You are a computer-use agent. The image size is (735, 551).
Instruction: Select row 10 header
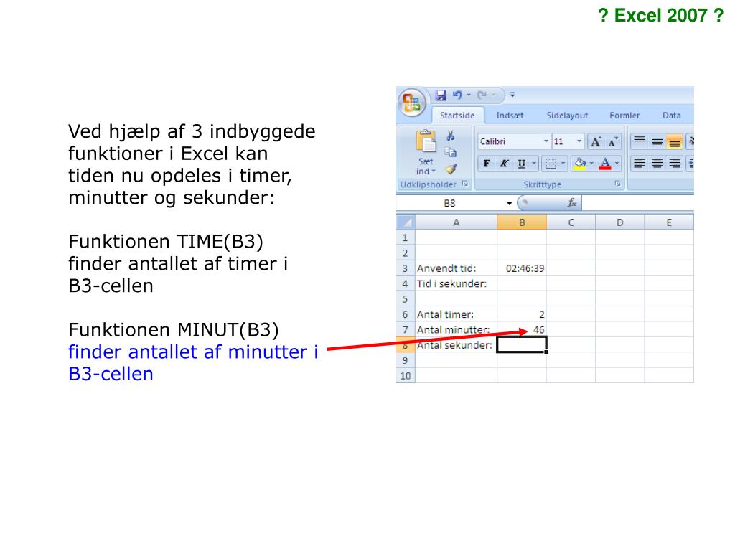click(406, 376)
